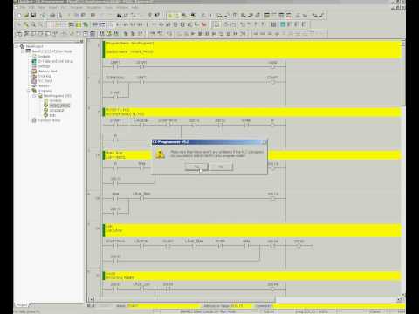Open the PLC menu

point(64,7)
